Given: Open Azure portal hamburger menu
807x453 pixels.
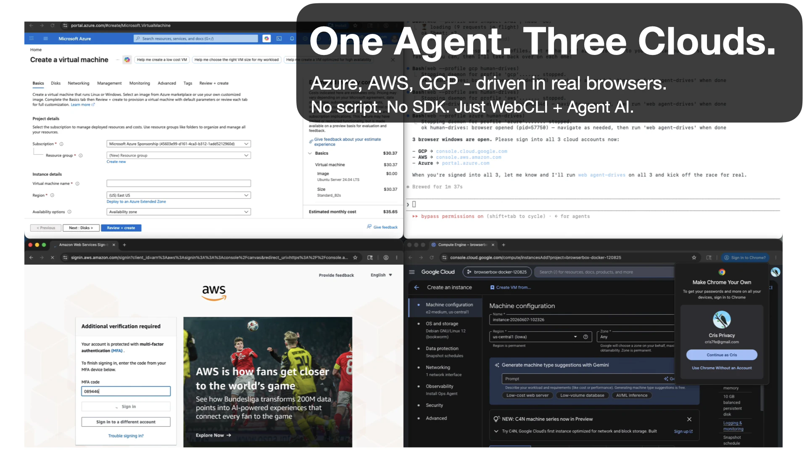Looking at the screenshot, I should [x=45, y=39].
